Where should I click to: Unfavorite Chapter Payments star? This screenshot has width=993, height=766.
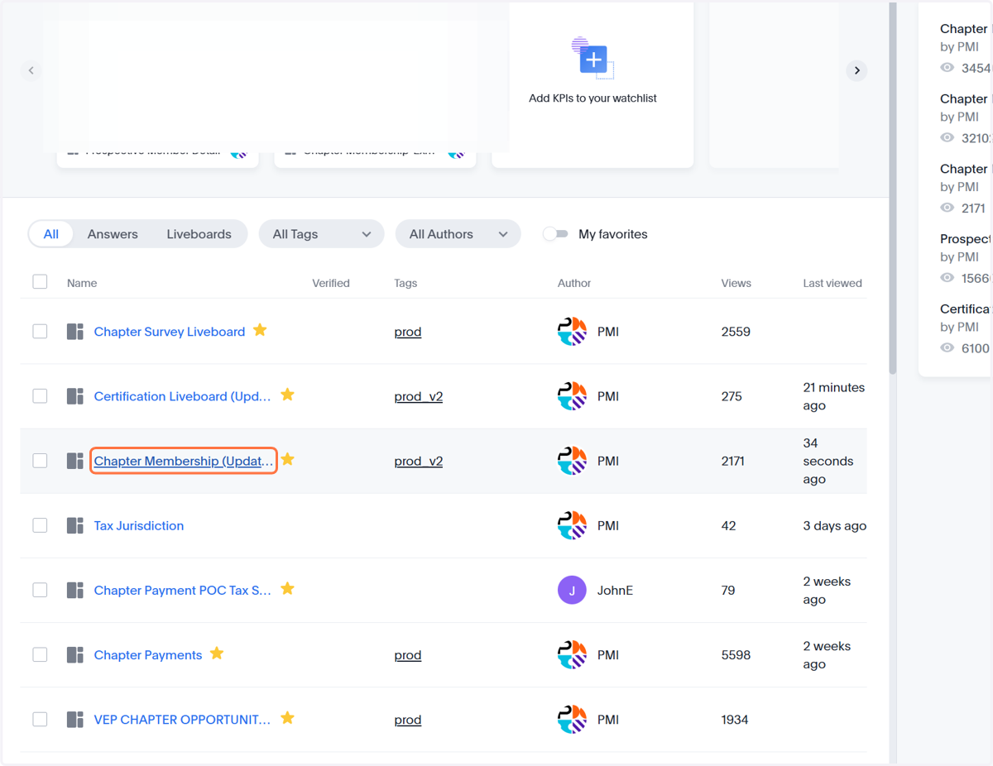(217, 653)
